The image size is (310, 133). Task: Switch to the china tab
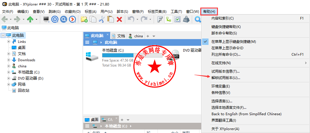[x=136, y=36]
